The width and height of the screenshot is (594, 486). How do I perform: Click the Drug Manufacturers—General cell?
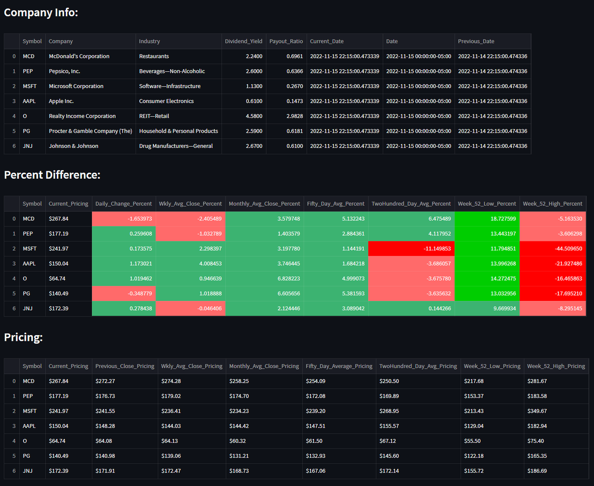(179, 146)
